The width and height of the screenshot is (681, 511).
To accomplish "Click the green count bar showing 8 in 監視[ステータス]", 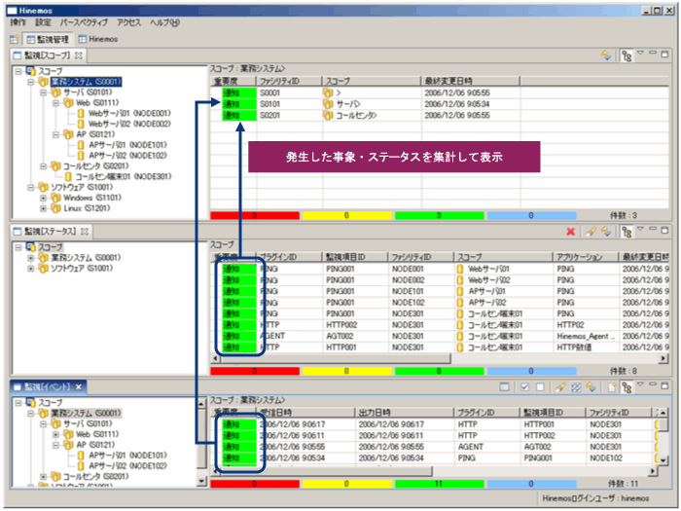I will [x=440, y=371].
